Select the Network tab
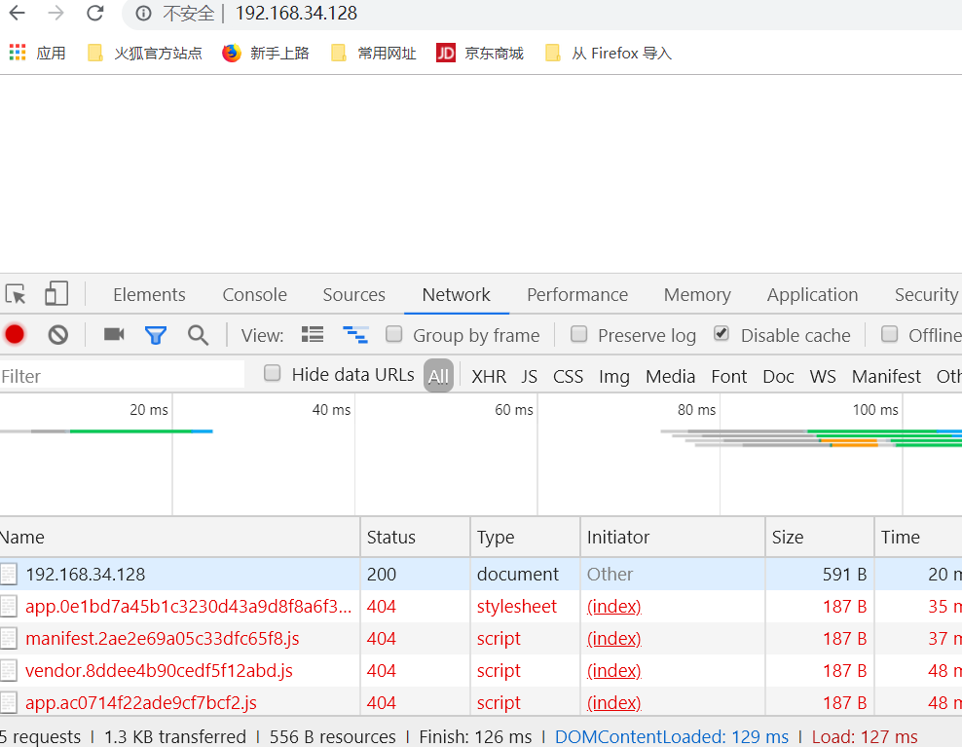 457,295
